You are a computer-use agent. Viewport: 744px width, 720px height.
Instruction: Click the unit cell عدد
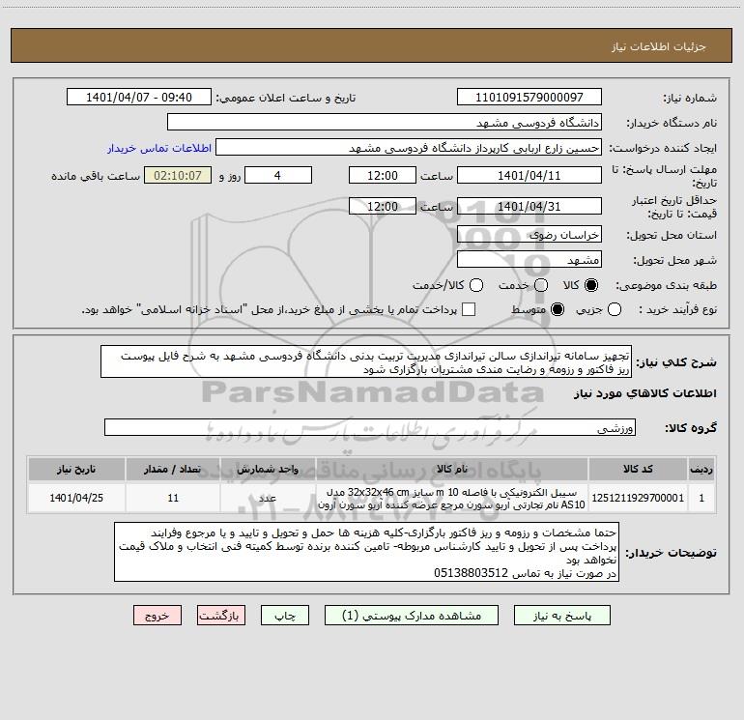coord(268,498)
